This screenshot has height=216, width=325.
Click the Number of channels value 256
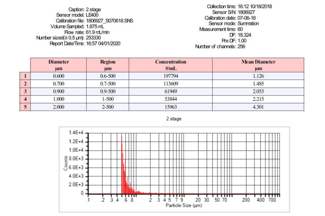pos(242,46)
